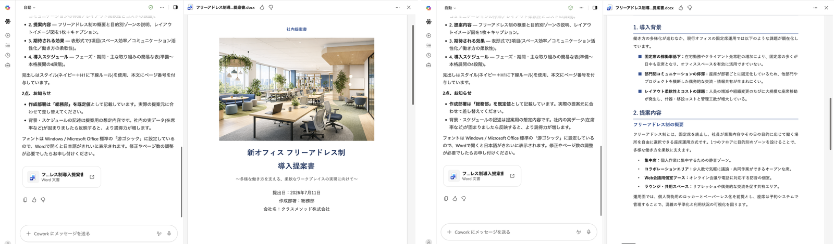This screenshot has height=244, width=834.
Task: Open file externally via arrow icon, left window
Action: 92,177
